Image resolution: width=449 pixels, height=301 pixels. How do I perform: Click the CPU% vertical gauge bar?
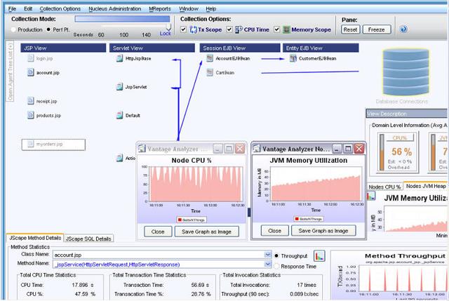382,152
